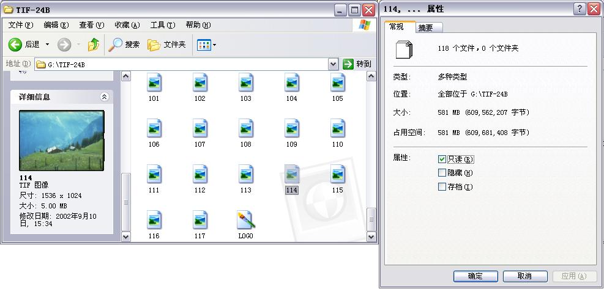Click the multiple-files icon in properties dialog
This screenshot has height=289, width=604.
coord(404,49)
